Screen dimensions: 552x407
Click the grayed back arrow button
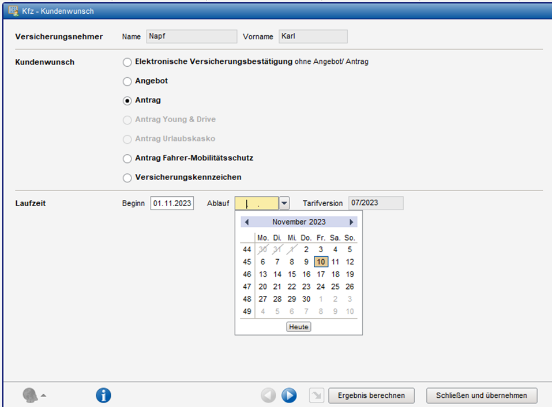(x=268, y=395)
